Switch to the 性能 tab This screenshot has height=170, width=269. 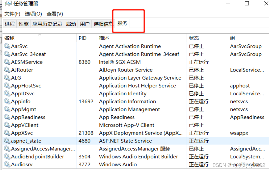23,24
